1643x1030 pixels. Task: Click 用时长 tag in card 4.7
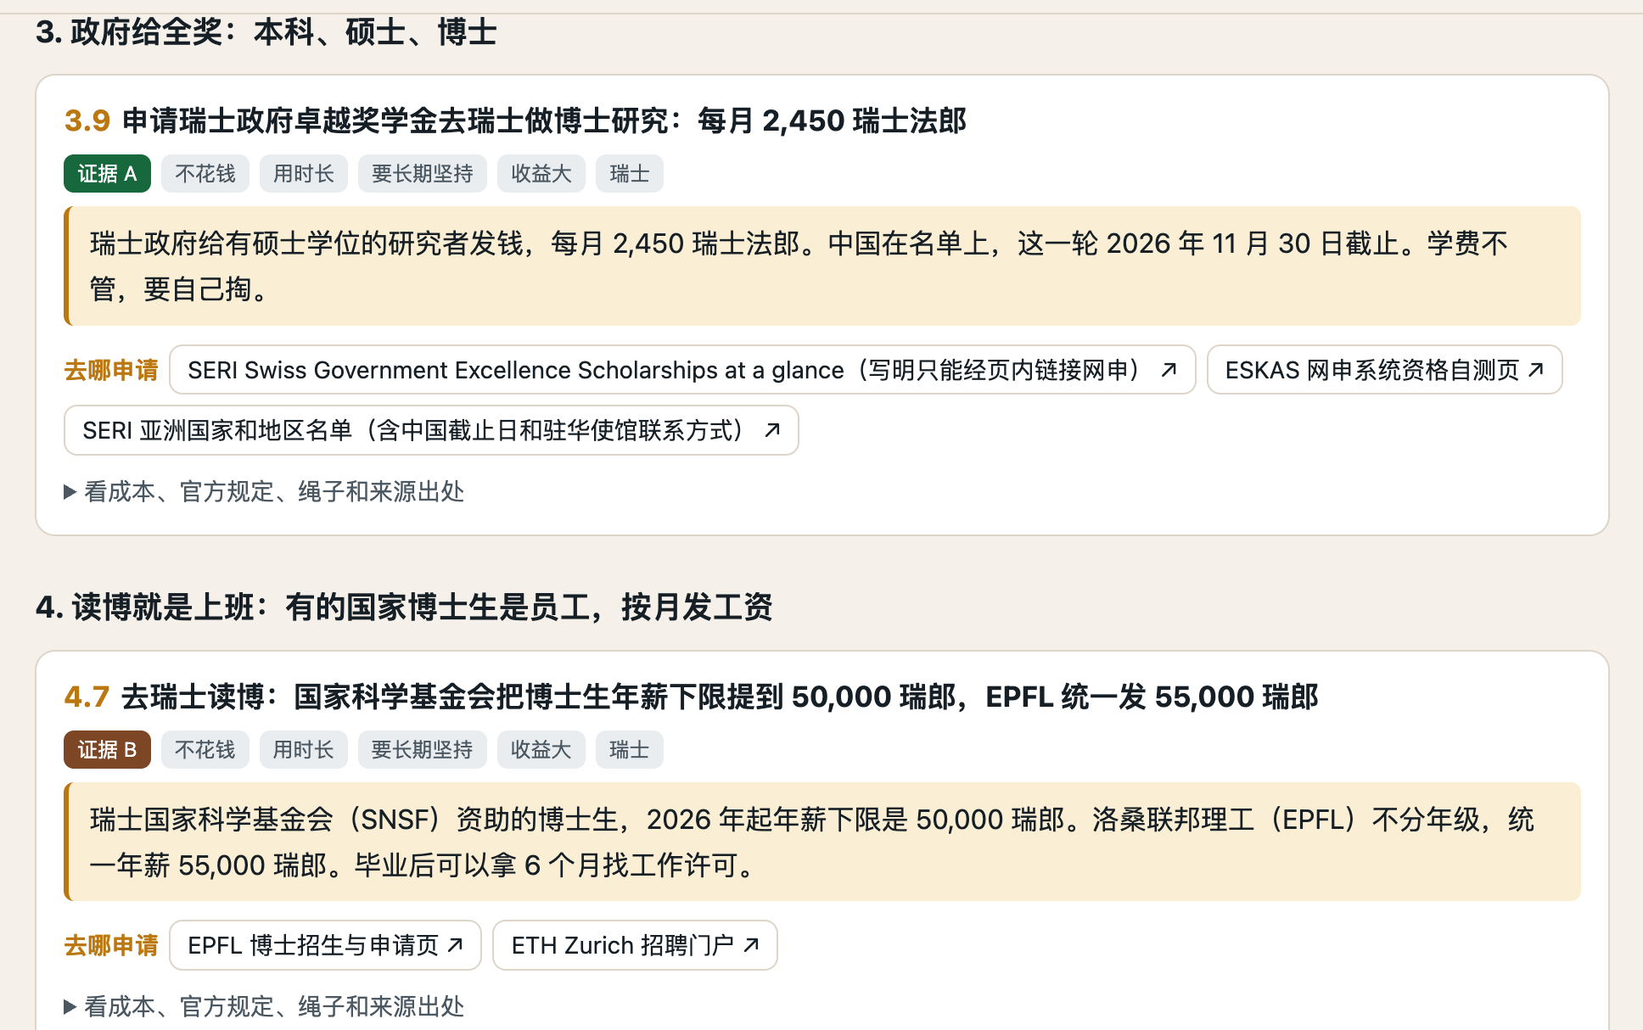[x=303, y=750]
